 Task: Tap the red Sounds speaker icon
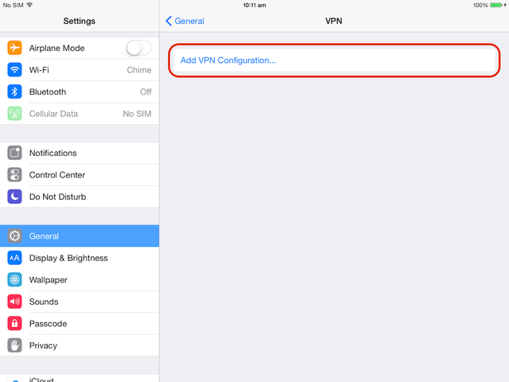[x=14, y=302]
